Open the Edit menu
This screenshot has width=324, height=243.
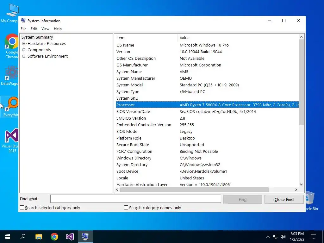(34, 29)
